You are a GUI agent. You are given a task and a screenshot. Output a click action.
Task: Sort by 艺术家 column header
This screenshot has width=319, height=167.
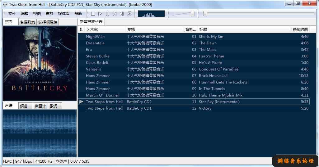105,29
